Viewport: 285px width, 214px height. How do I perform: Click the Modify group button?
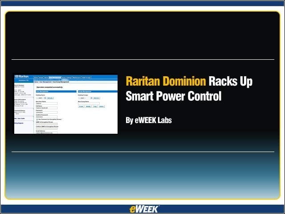point(88,107)
